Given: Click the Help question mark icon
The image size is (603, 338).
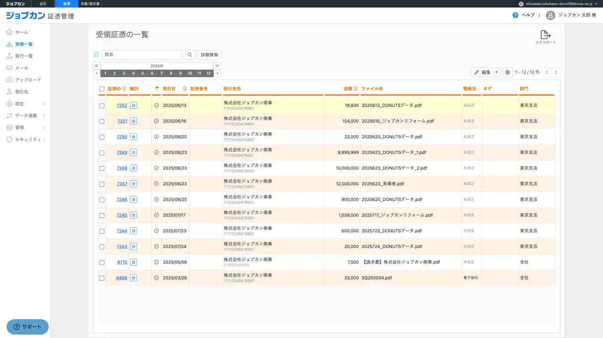Looking at the screenshot, I should pos(515,15).
